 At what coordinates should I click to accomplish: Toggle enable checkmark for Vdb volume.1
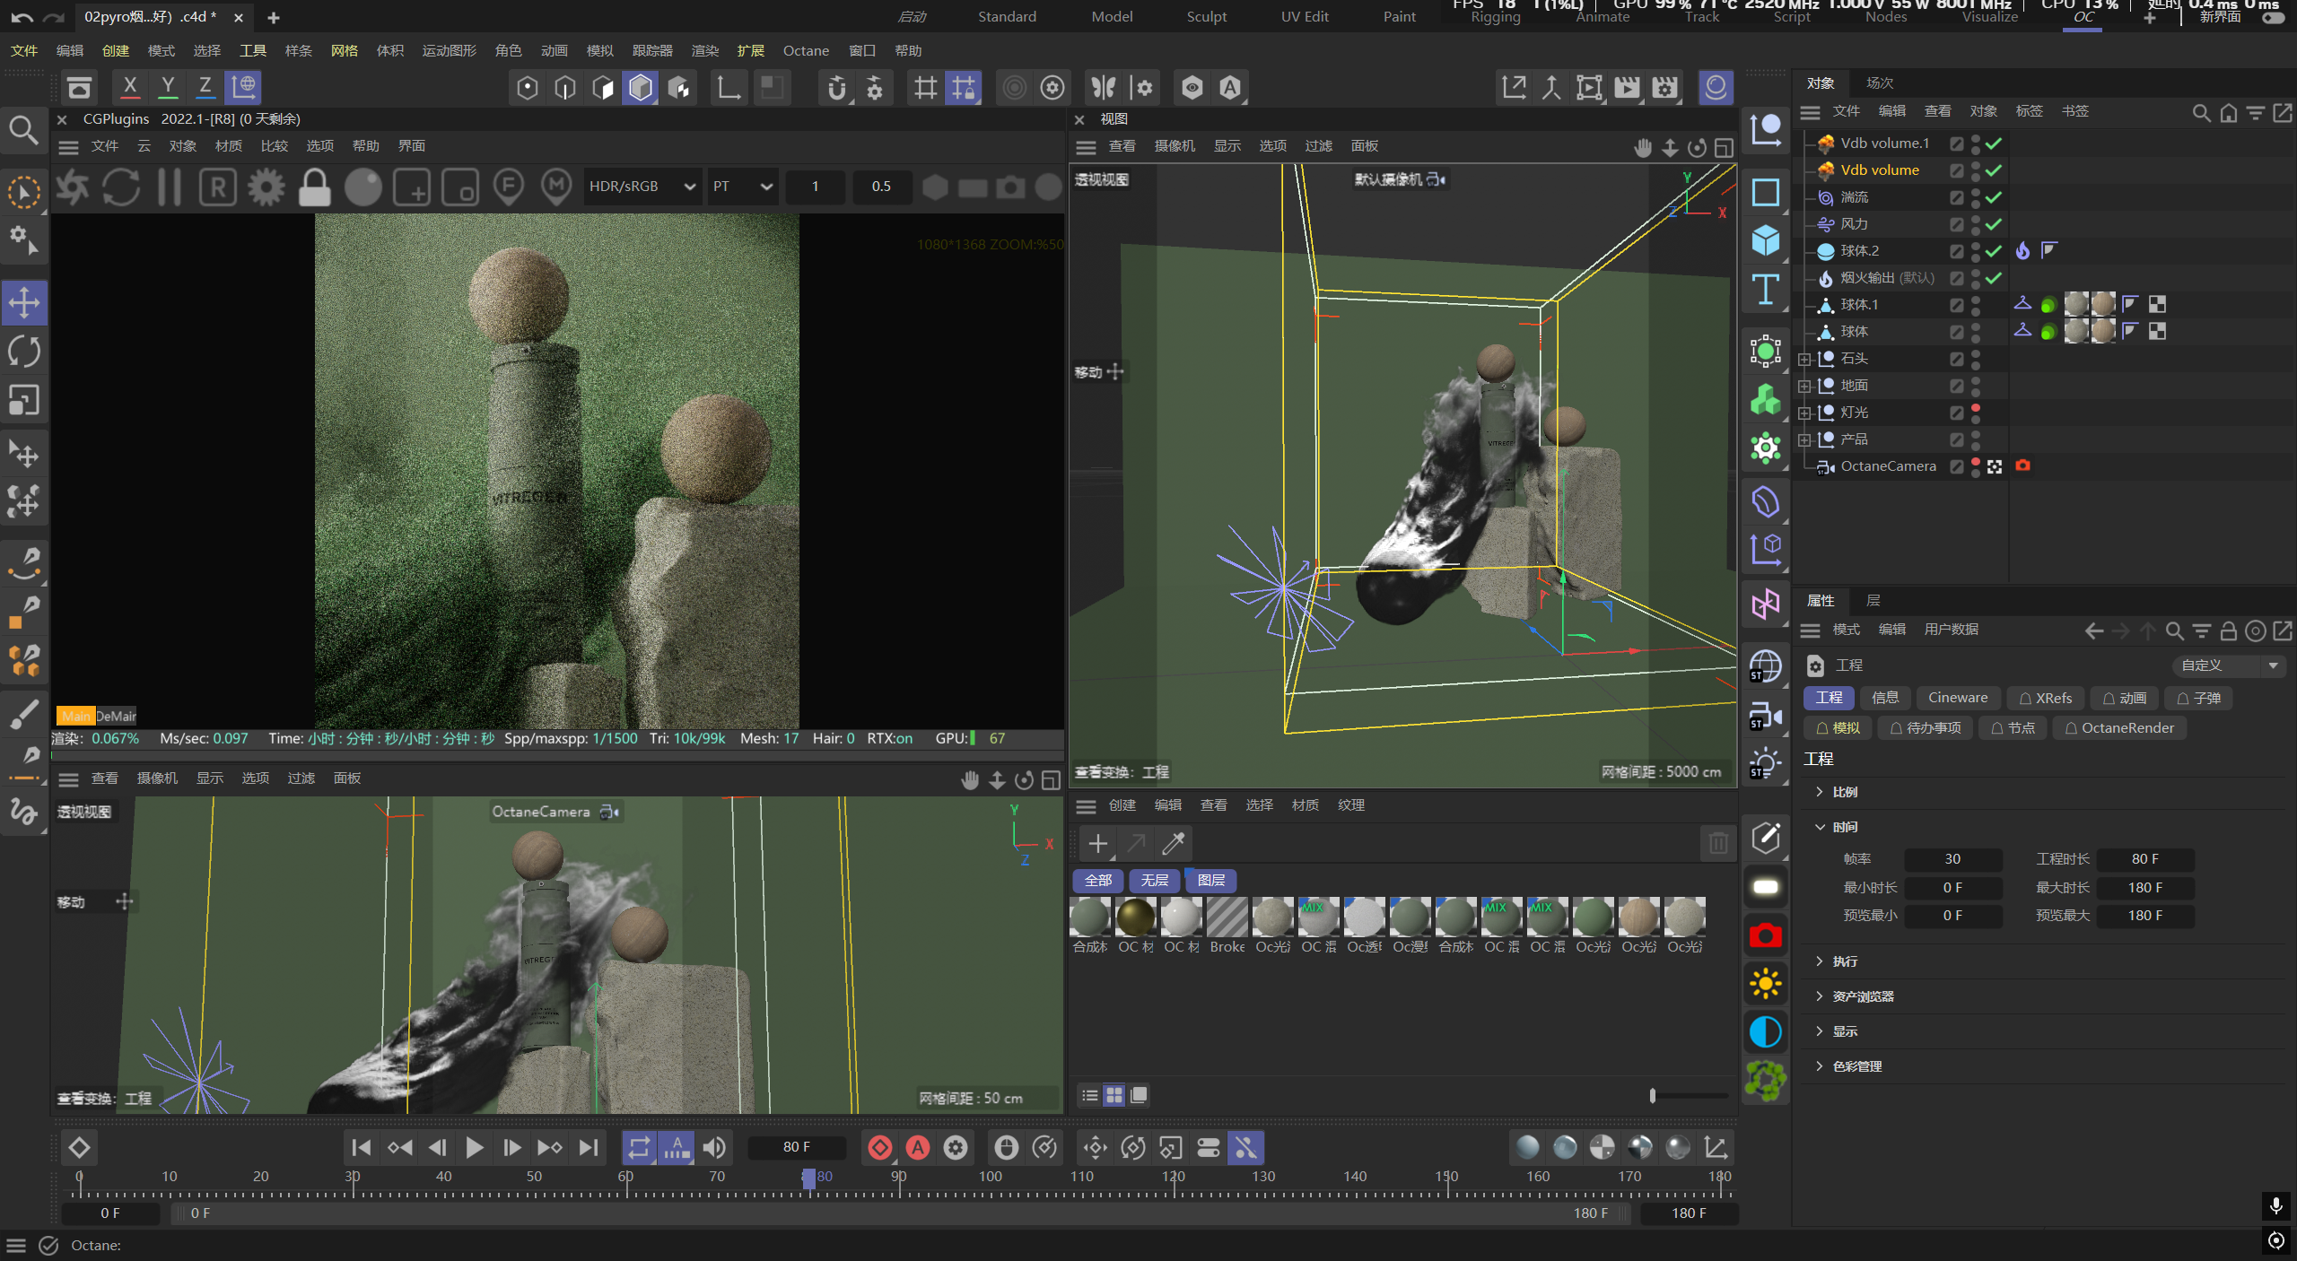click(x=1994, y=143)
